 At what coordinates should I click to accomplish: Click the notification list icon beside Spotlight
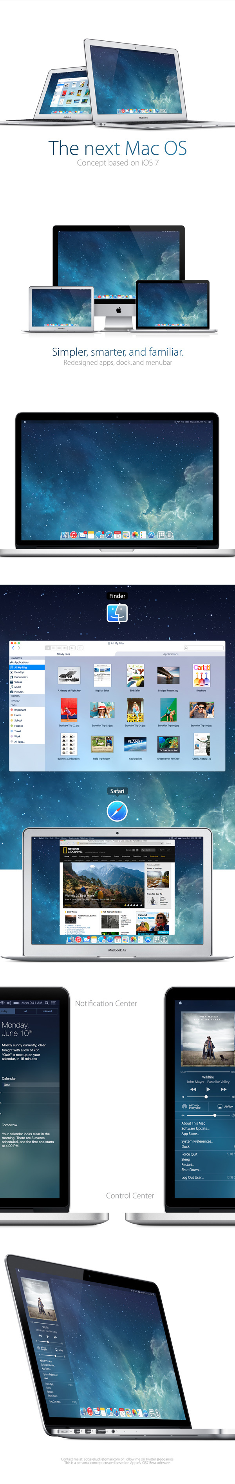pos(54,1003)
